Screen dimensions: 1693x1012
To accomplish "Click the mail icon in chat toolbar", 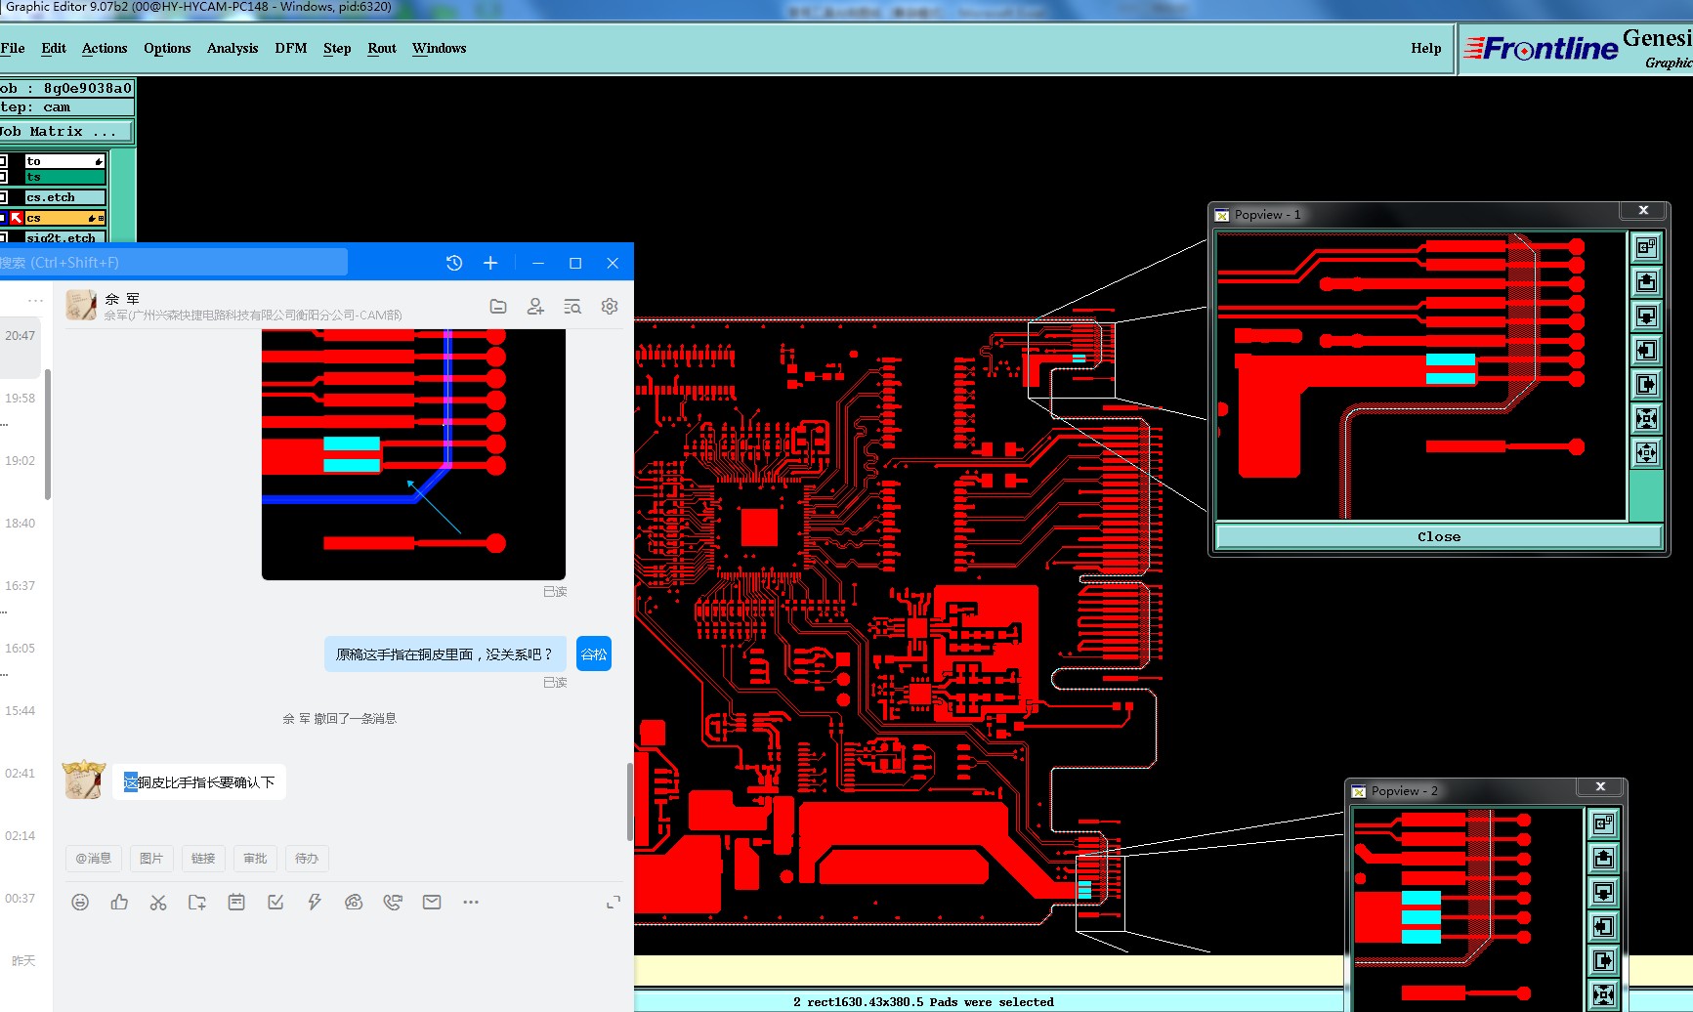I will pos(432,903).
